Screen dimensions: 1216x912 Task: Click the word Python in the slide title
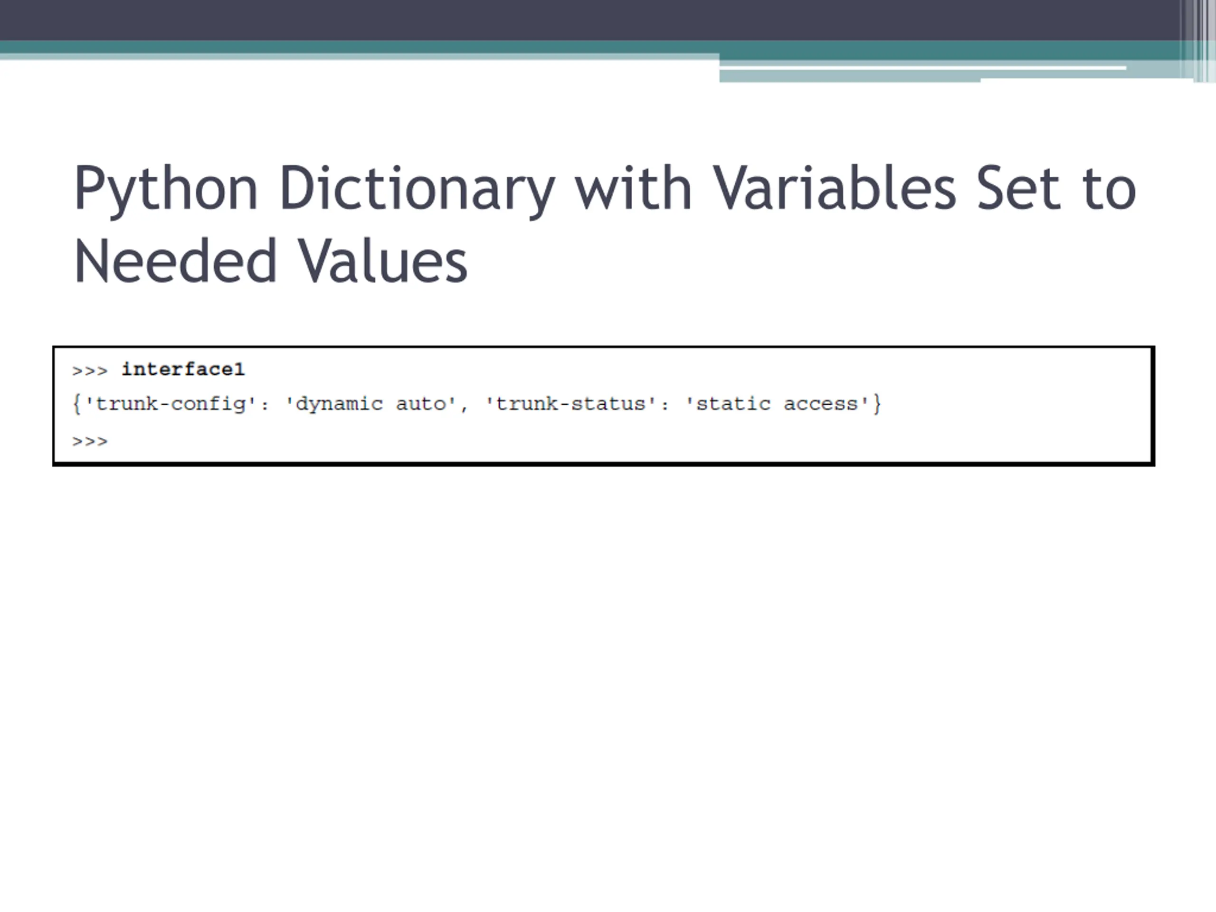click(165, 189)
